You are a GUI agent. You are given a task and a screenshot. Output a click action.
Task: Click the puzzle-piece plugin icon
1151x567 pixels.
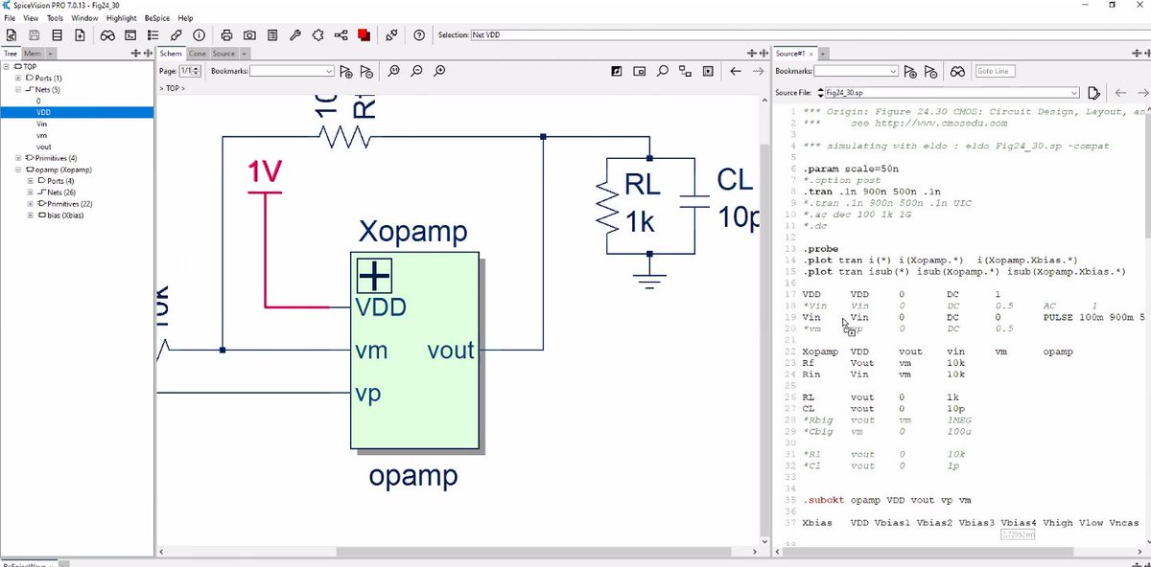[318, 34]
